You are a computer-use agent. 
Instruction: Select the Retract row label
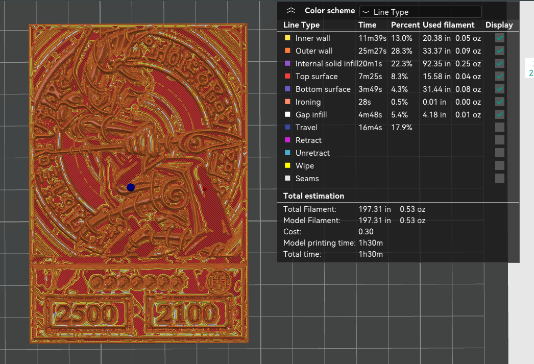[x=308, y=140]
